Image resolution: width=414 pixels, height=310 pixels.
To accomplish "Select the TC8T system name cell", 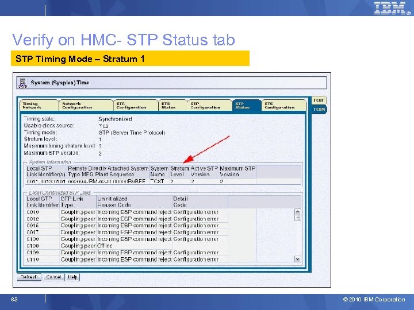I will click(x=159, y=181).
